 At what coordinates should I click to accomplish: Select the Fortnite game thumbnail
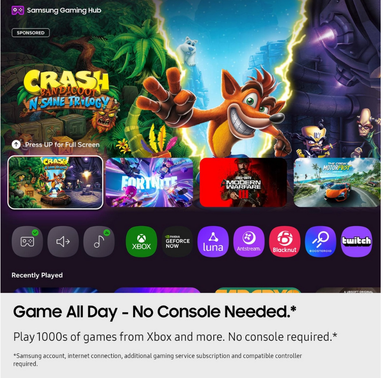pyautogui.click(x=149, y=183)
